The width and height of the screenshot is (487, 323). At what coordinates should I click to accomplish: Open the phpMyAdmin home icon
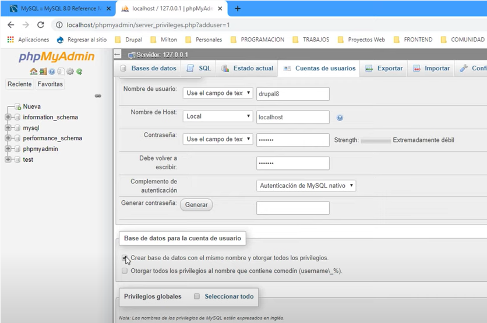tap(34, 72)
